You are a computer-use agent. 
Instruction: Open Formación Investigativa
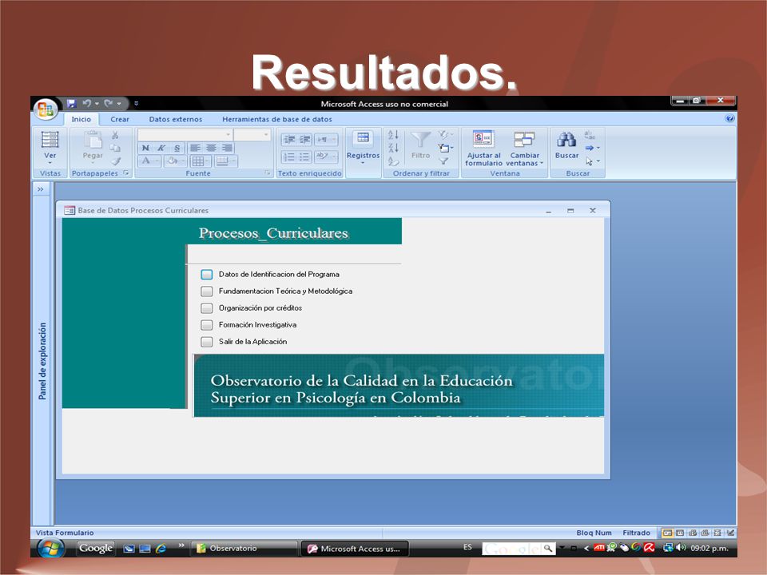[x=206, y=325]
